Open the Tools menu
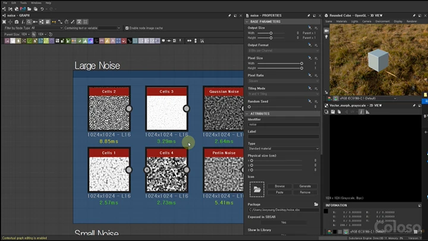The image size is (428, 241). pos(23,3)
